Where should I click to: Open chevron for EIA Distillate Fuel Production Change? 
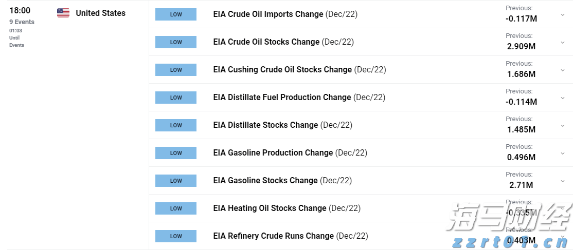pyautogui.click(x=562, y=98)
